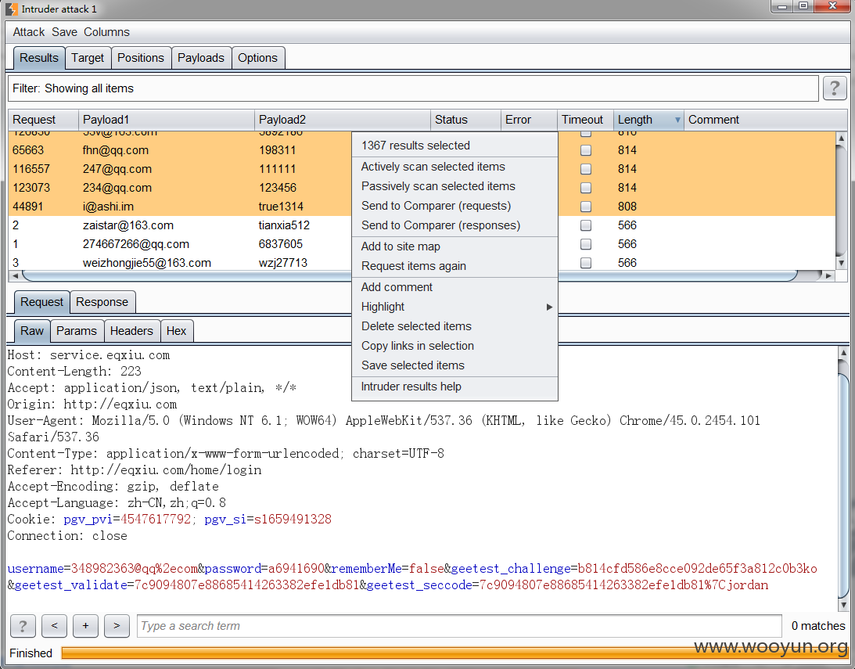The image size is (855, 669).
Task: Click request viewer scrollbar up arrow
Action: (843, 353)
